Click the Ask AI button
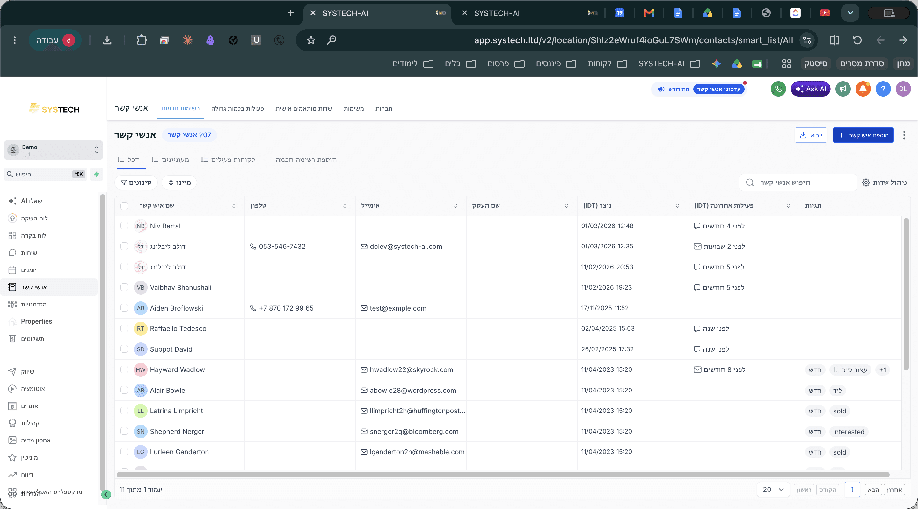918x509 pixels. click(x=810, y=89)
